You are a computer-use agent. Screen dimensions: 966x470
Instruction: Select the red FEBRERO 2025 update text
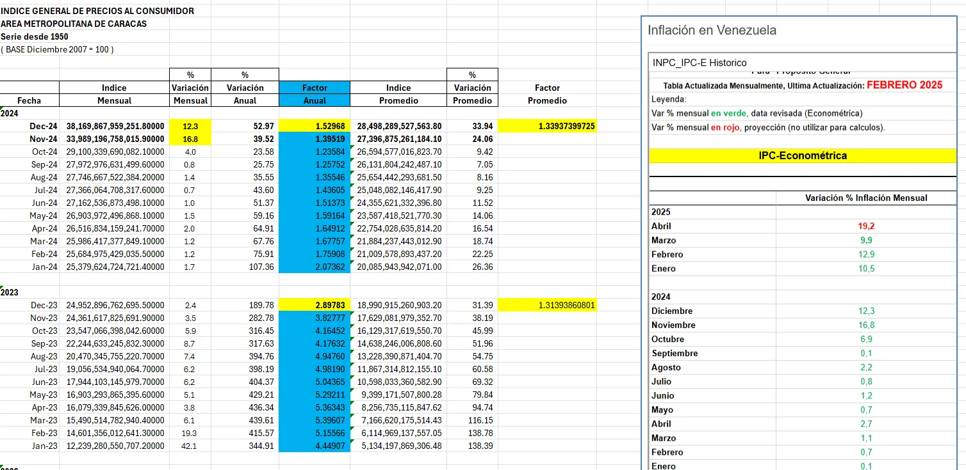click(x=905, y=85)
